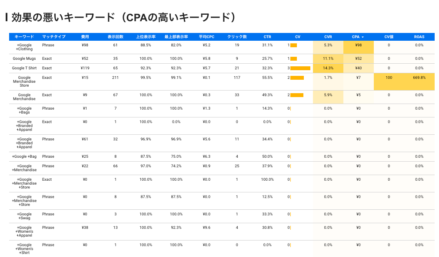439x257 pixels.
Task: Click the highlighted 669.8% ROAS cell
Action: pyautogui.click(x=419, y=78)
